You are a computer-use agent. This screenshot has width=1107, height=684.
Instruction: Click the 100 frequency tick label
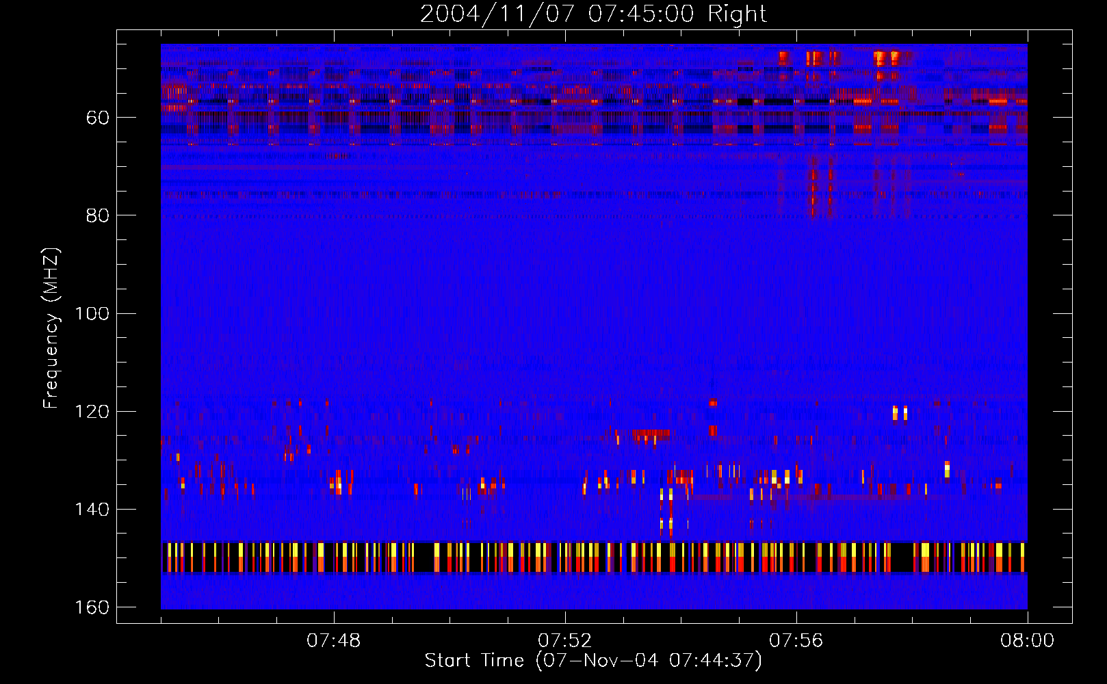(x=92, y=314)
